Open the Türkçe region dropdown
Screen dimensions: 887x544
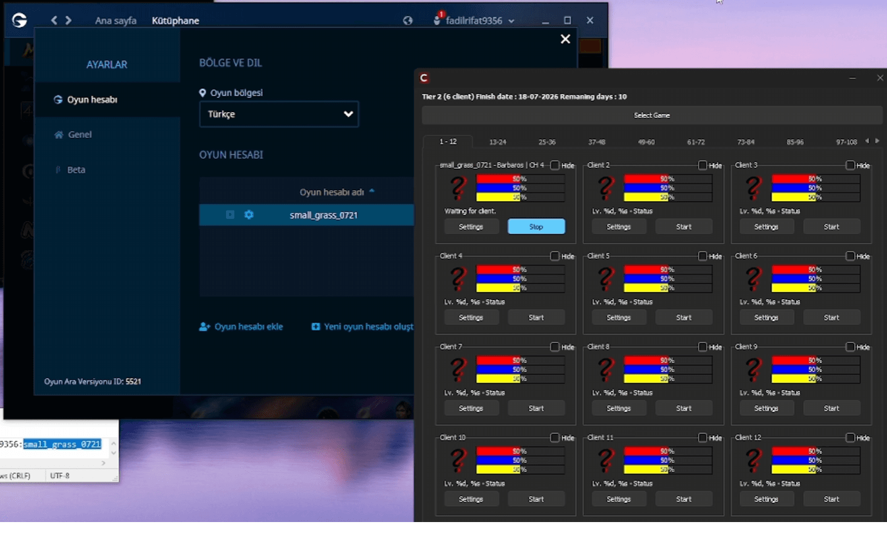279,114
